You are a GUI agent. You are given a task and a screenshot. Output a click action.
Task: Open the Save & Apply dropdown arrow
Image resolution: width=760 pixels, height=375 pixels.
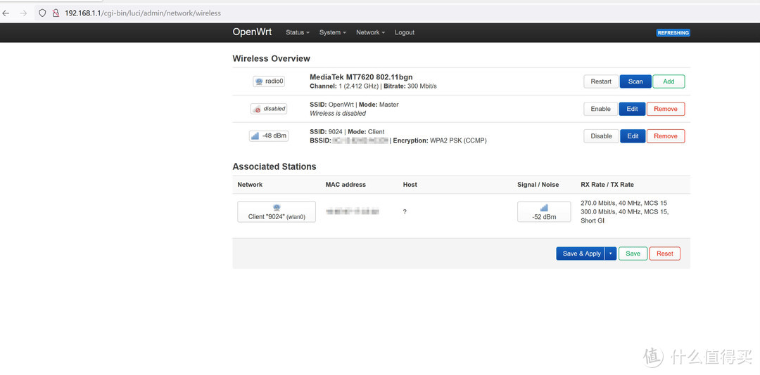pyautogui.click(x=611, y=254)
